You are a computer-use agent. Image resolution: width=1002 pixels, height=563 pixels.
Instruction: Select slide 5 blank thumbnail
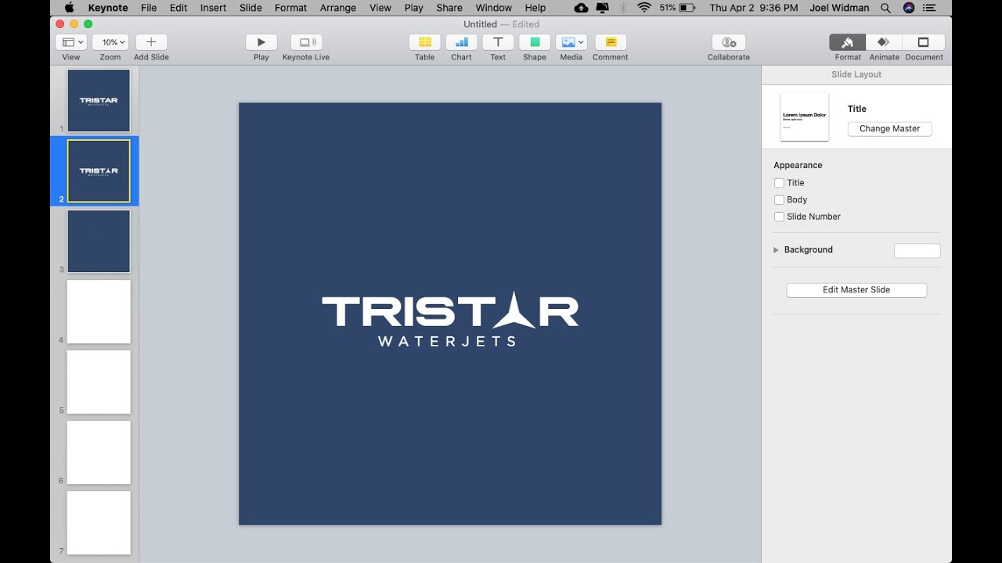[x=99, y=382]
